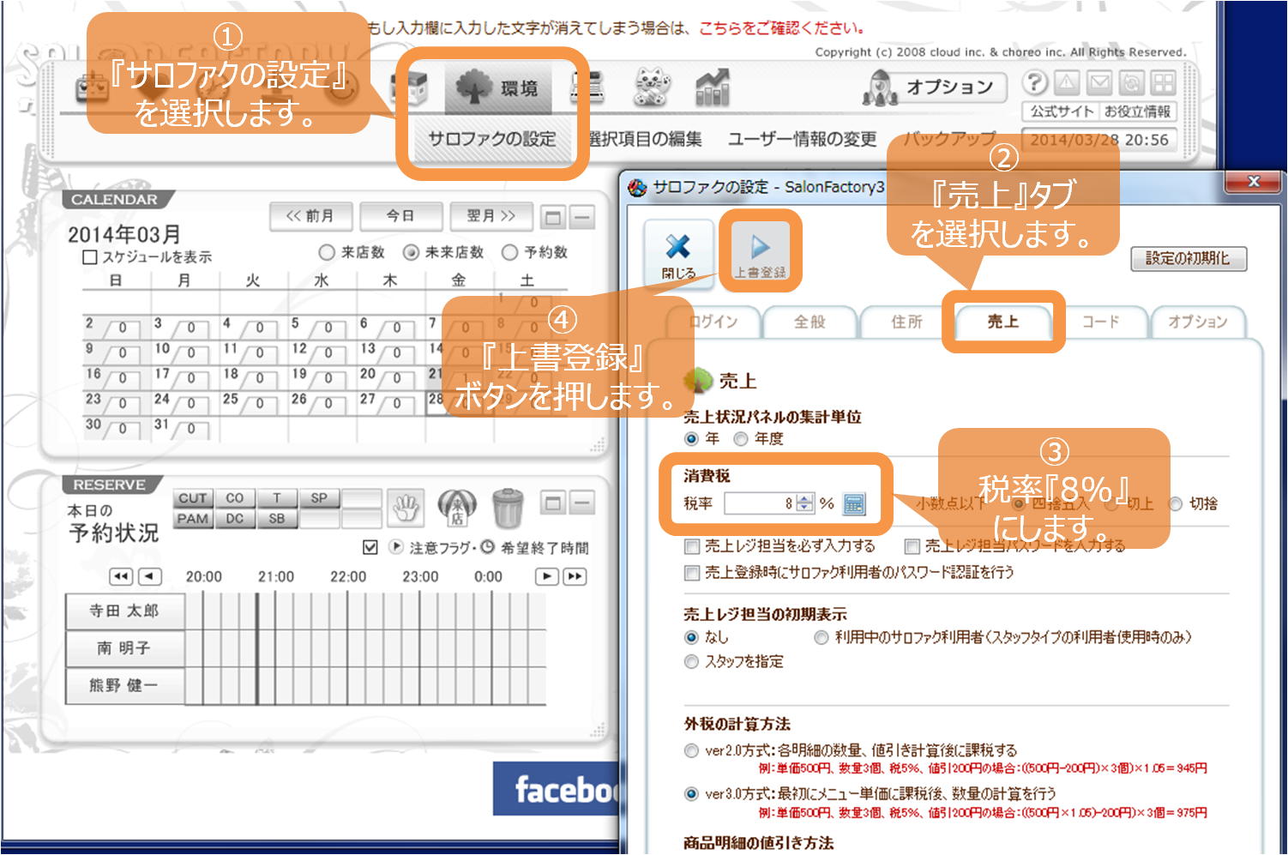Click the warning triangle icon

1067,83
